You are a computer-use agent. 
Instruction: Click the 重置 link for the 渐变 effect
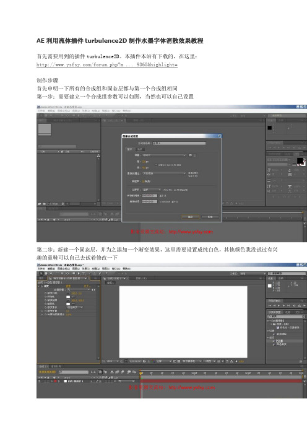68,286
